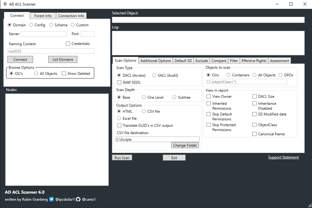Image resolution: width=312 pixels, height=208 pixels.
Task: Choose Excel file output option
Action: point(119,119)
